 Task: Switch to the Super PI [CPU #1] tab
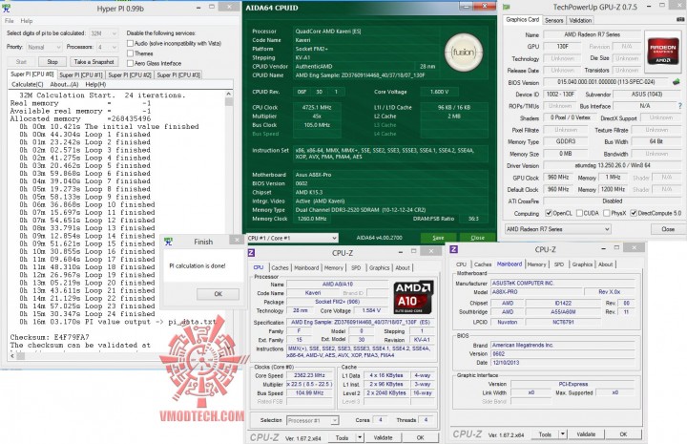pyautogui.click(x=81, y=75)
